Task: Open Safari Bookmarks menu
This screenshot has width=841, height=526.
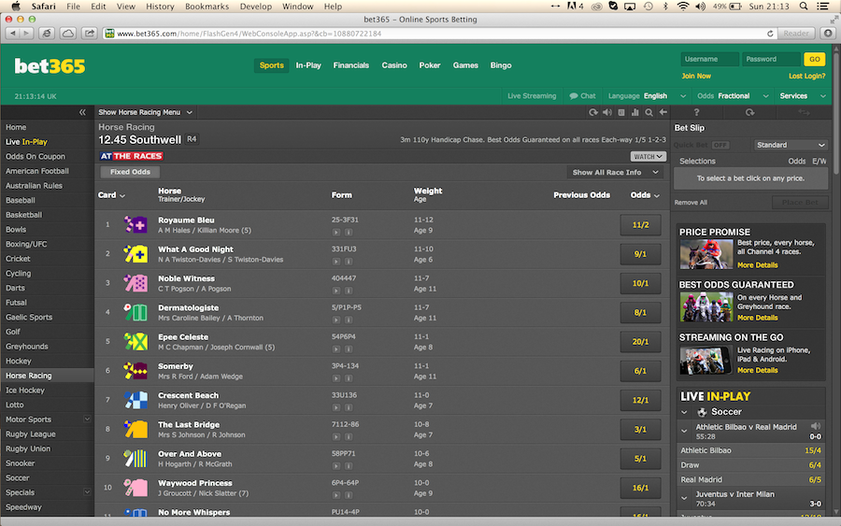Action: 207,7
